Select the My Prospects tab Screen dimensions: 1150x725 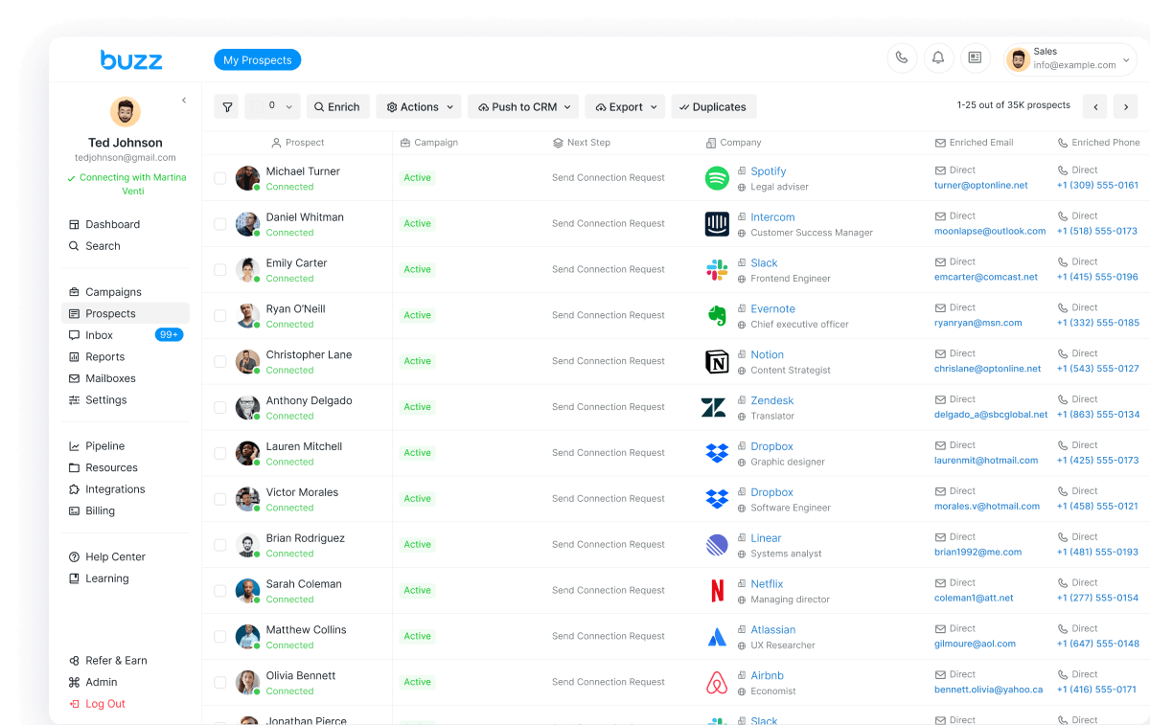tap(257, 60)
